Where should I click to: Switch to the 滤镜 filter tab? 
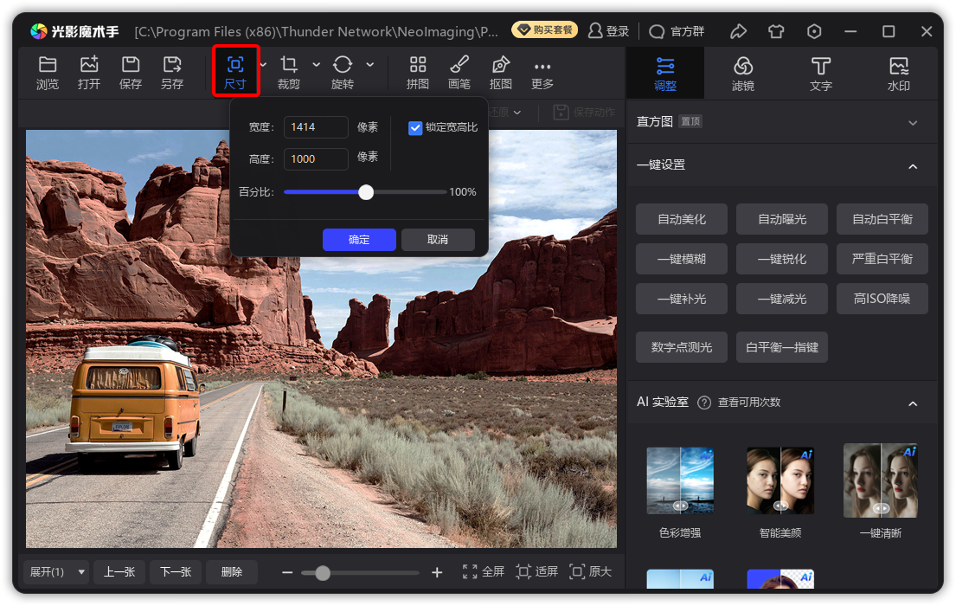point(742,74)
